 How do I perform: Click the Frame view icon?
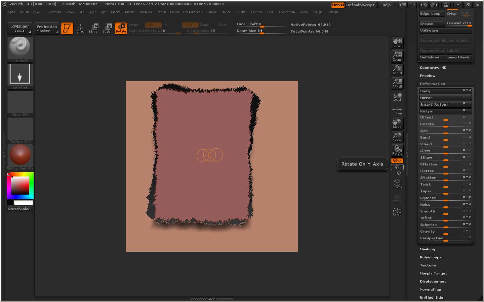[x=397, y=184]
